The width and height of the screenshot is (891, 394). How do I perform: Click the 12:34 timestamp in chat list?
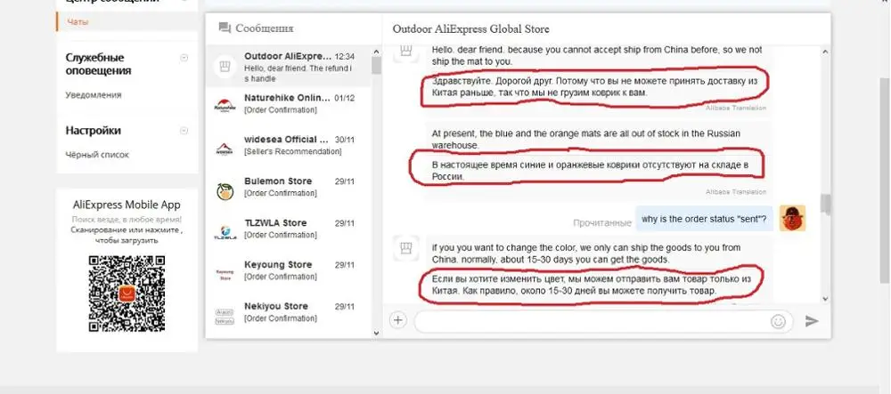[x=344, y=57]
